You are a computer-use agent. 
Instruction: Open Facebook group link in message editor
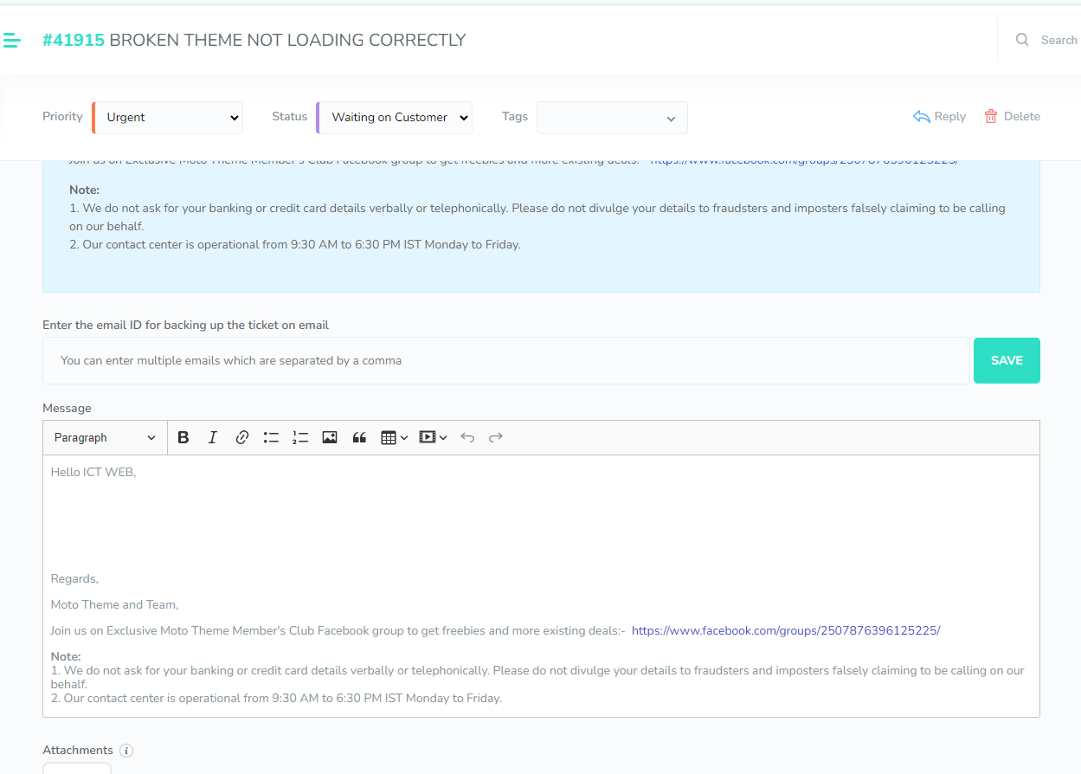coord(786,630)
